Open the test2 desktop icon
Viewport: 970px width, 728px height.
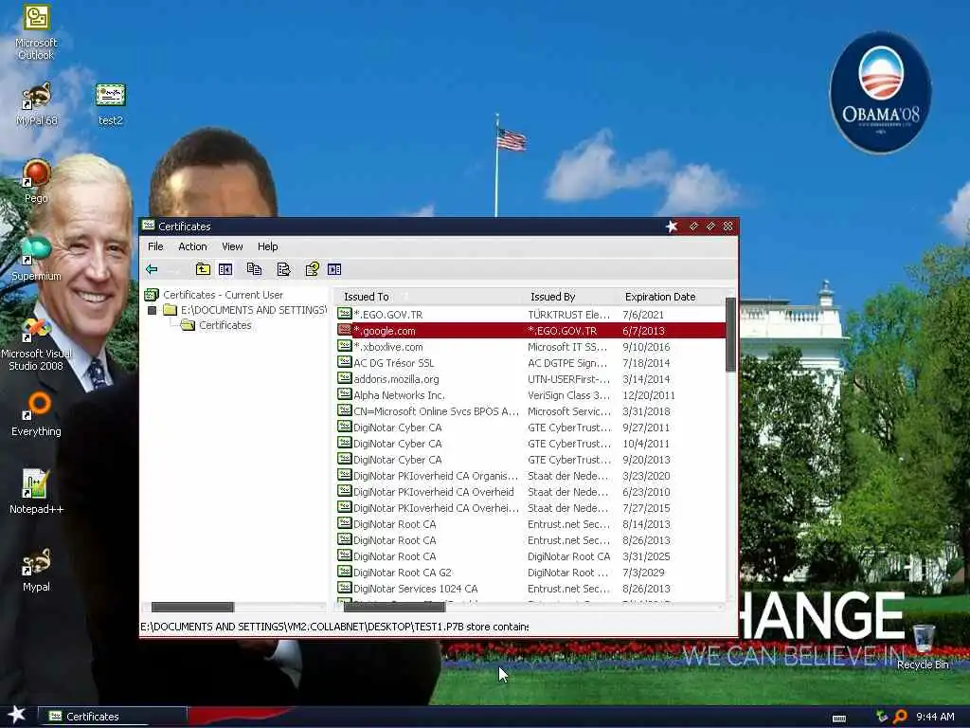point(111,104)
